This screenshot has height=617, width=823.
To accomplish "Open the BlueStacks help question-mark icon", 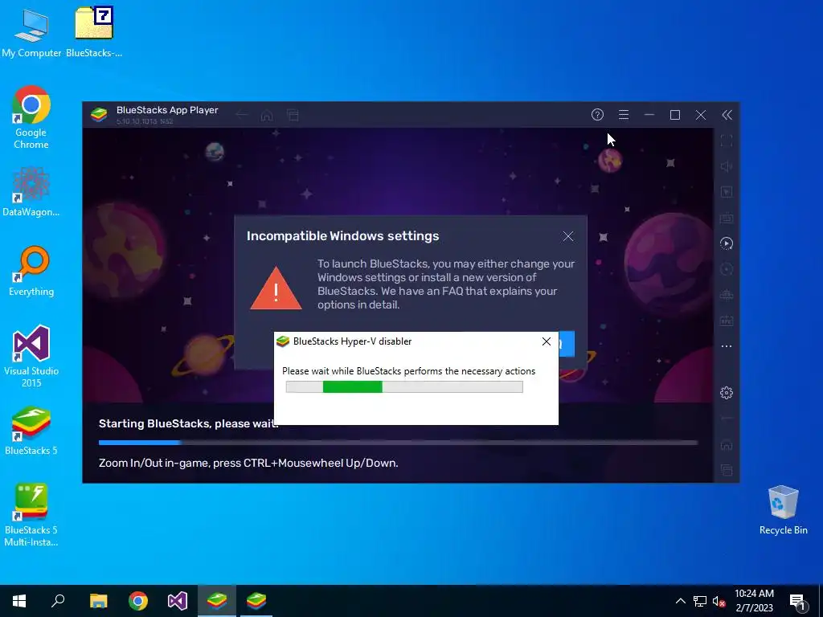I will [x=597, y=115].
